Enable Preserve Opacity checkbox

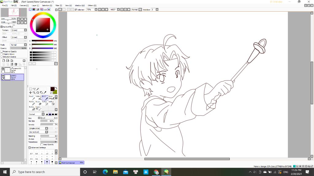(x=2, y=51)
